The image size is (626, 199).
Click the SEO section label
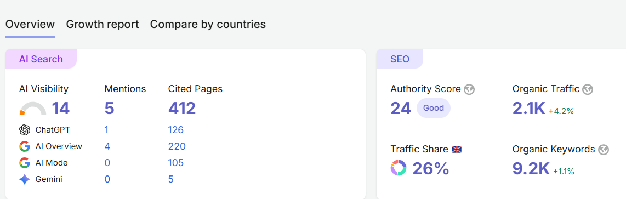(400, 59)
